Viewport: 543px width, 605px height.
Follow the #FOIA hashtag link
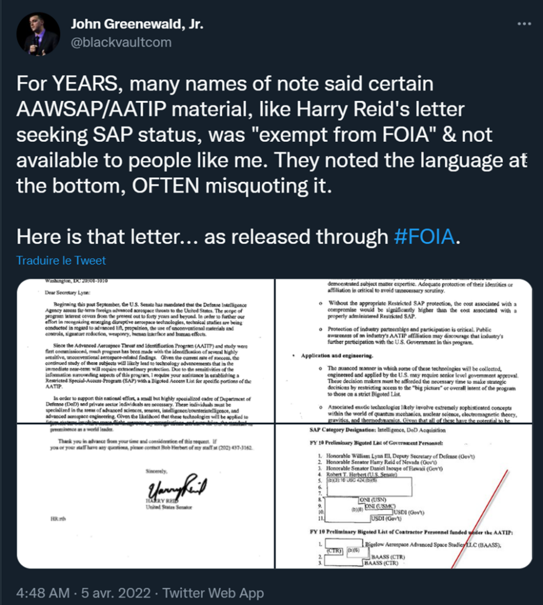click(425, 236)
